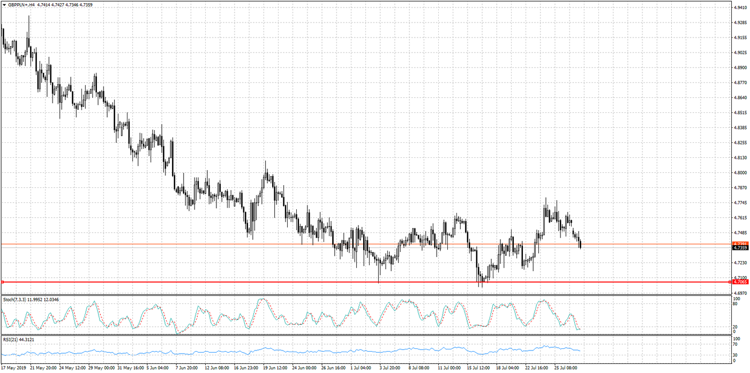Click the 17 May 2019 date label
This screenshot has height=373, width=750.
pos(14,368)
